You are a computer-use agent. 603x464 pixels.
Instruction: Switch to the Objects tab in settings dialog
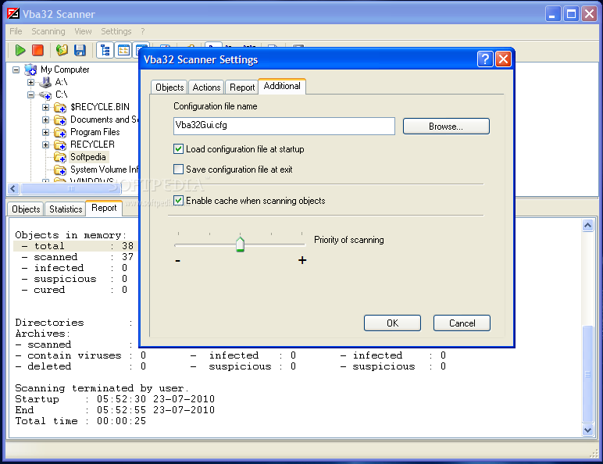[169, 87]
